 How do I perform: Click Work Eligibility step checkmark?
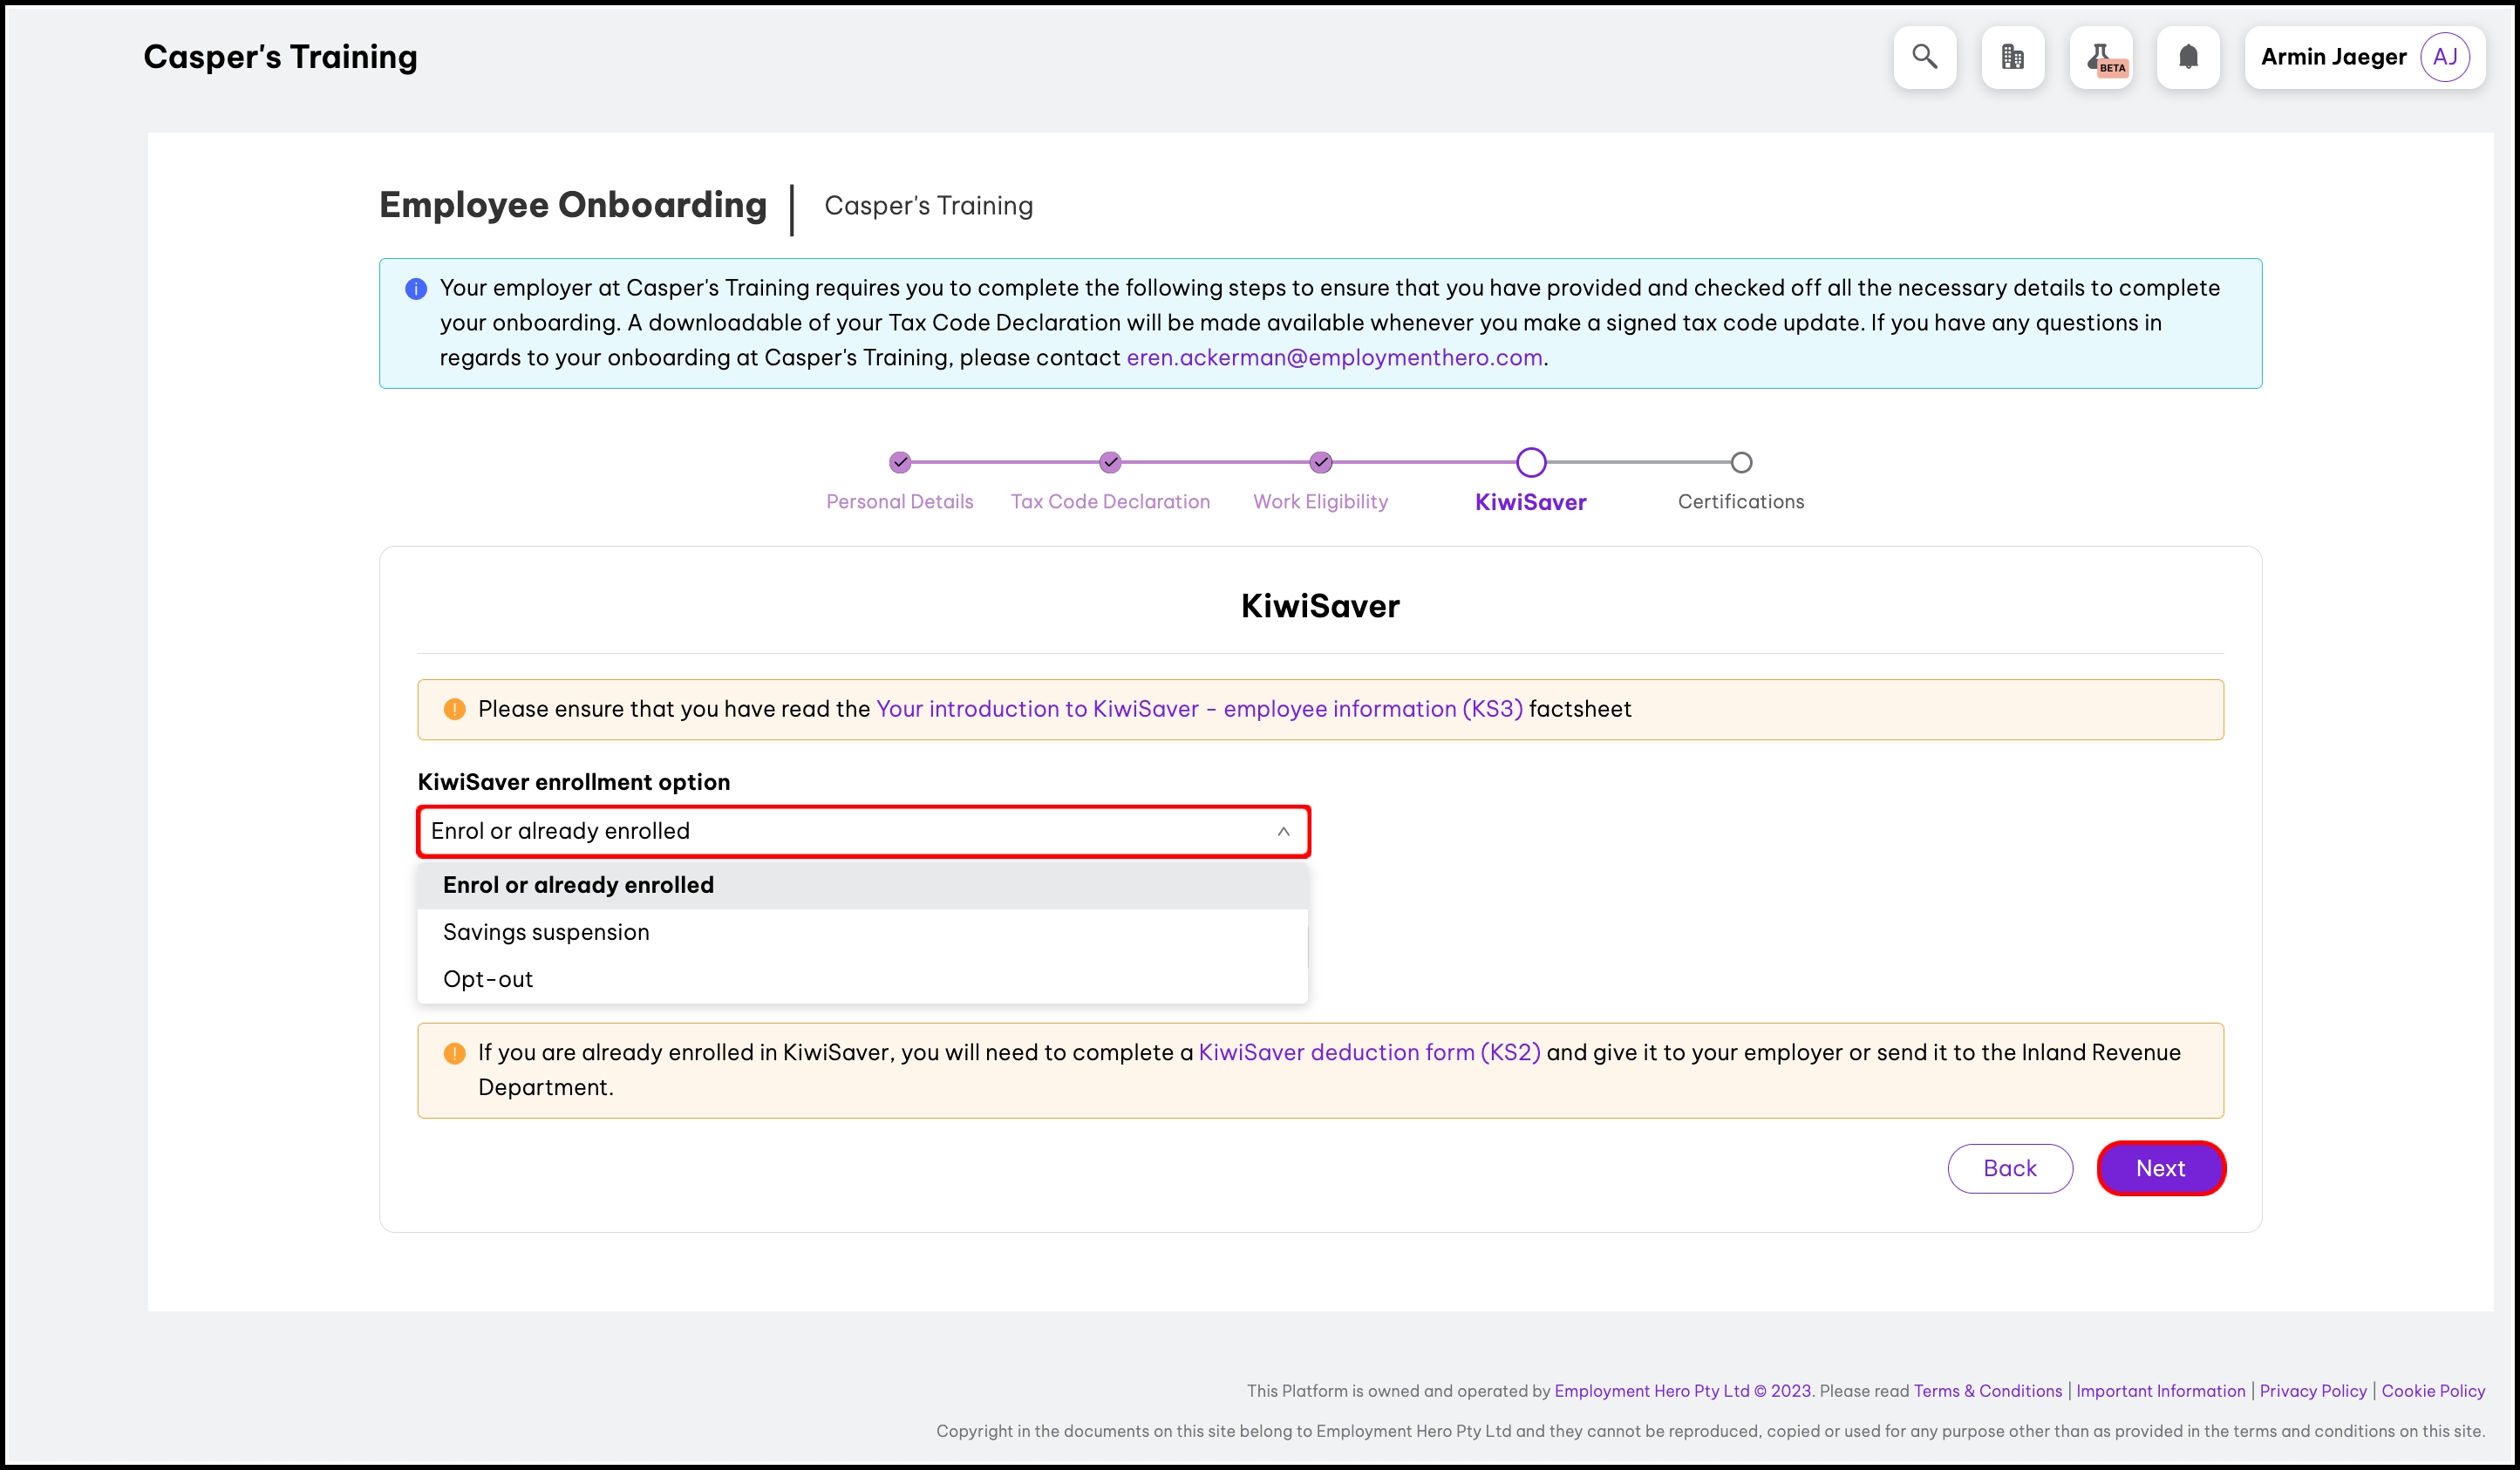[1321, 462]
